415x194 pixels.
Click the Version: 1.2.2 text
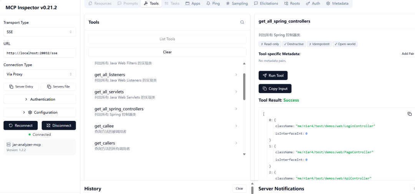tap(16, 150)
